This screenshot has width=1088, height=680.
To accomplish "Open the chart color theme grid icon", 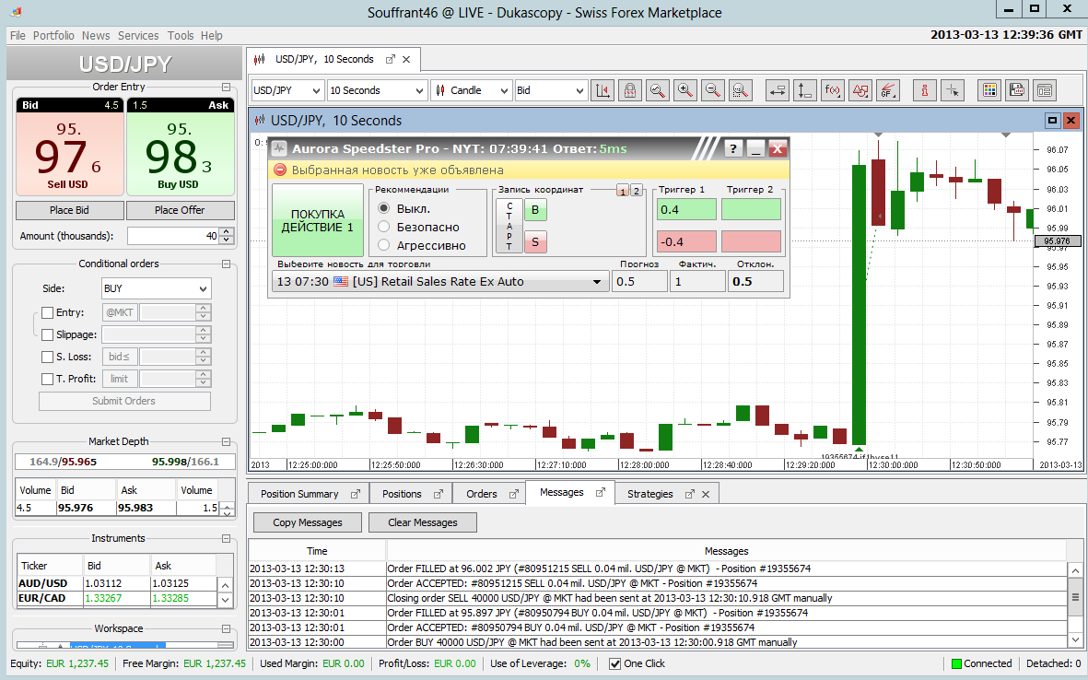I will coord(989,90).
